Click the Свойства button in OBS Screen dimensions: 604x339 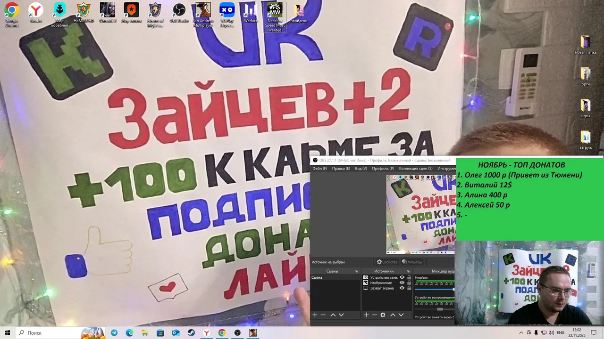pos(387,262)
